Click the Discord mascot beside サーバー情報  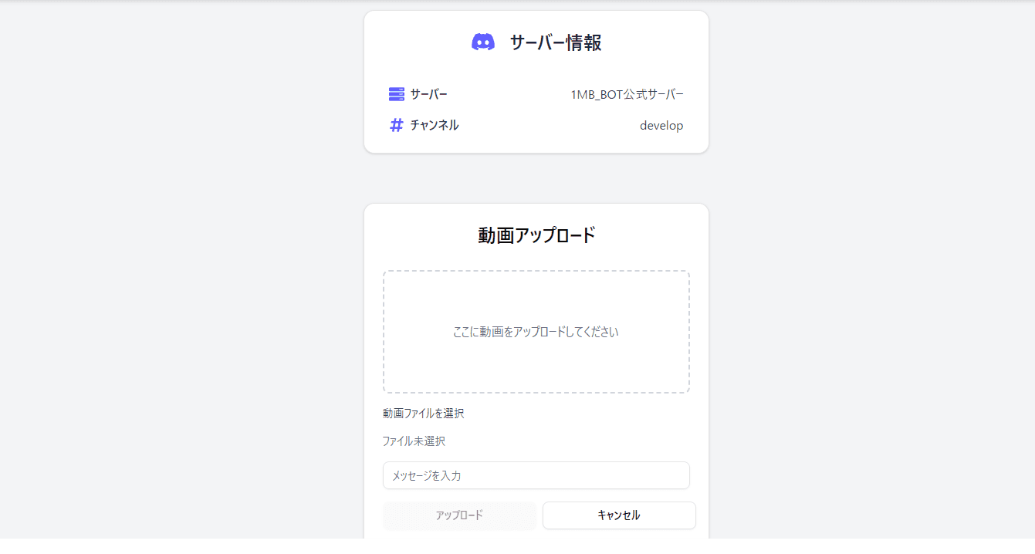coord(484,41)
